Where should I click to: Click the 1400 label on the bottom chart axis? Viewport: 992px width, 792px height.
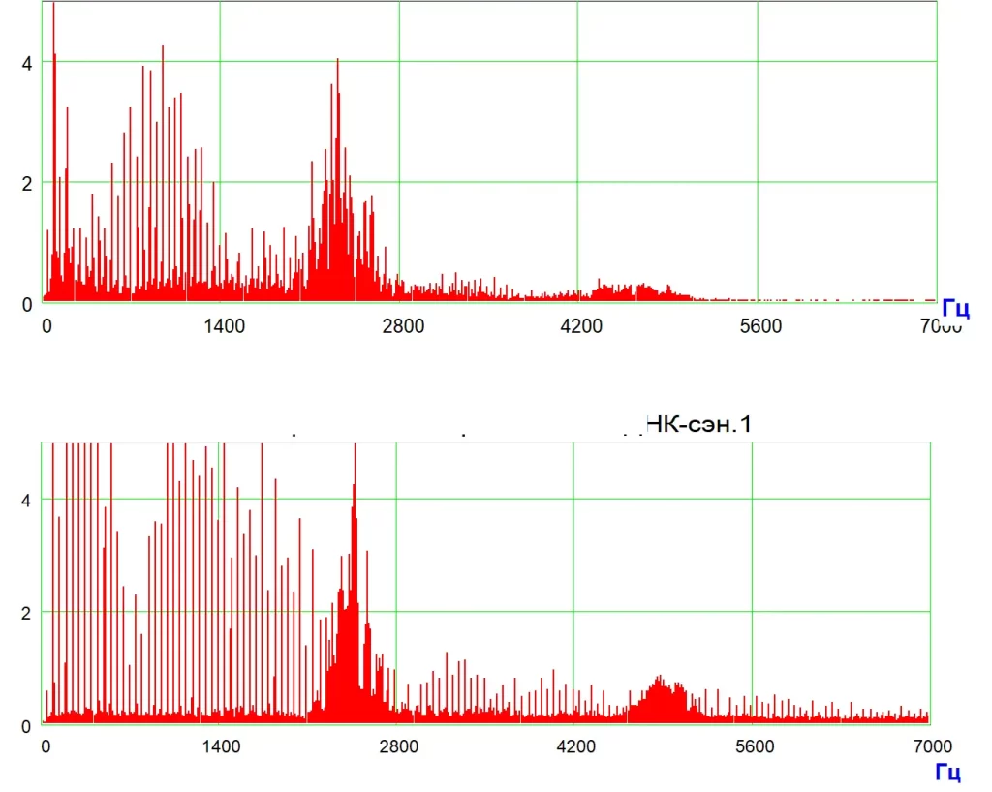click(222, 746)
